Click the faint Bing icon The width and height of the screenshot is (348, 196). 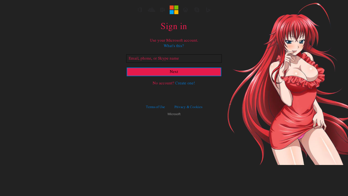208,10
